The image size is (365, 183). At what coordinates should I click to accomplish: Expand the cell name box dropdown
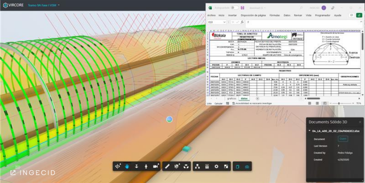pos(224,22)
